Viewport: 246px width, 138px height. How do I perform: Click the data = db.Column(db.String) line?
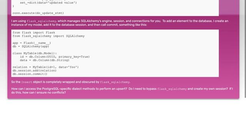pyautogui.click(x=45, y=60)
